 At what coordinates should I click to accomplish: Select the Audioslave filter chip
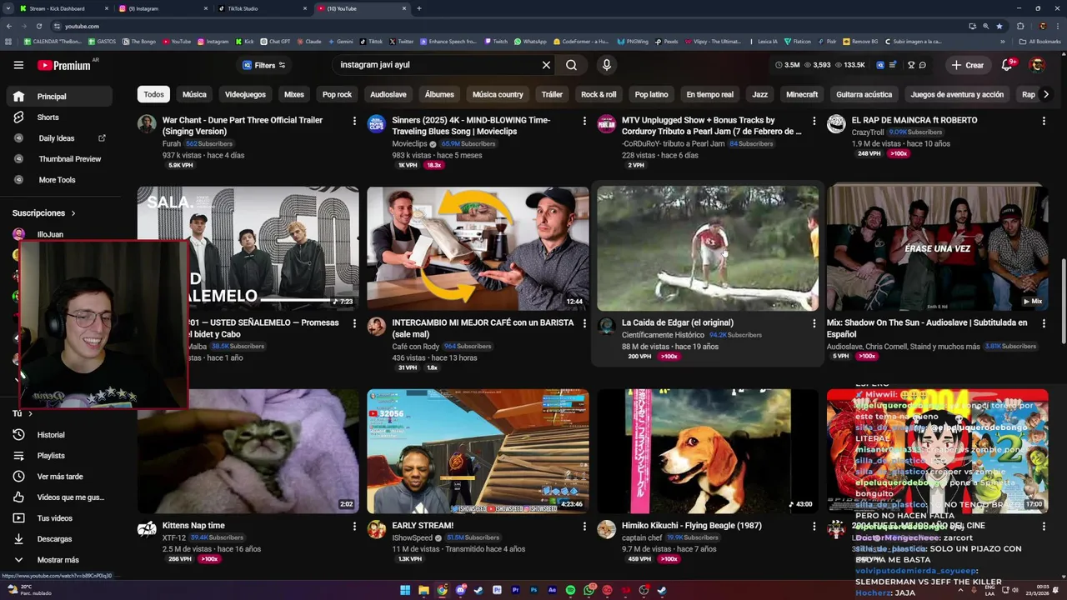pyautogui.click(x=388, y=94)
